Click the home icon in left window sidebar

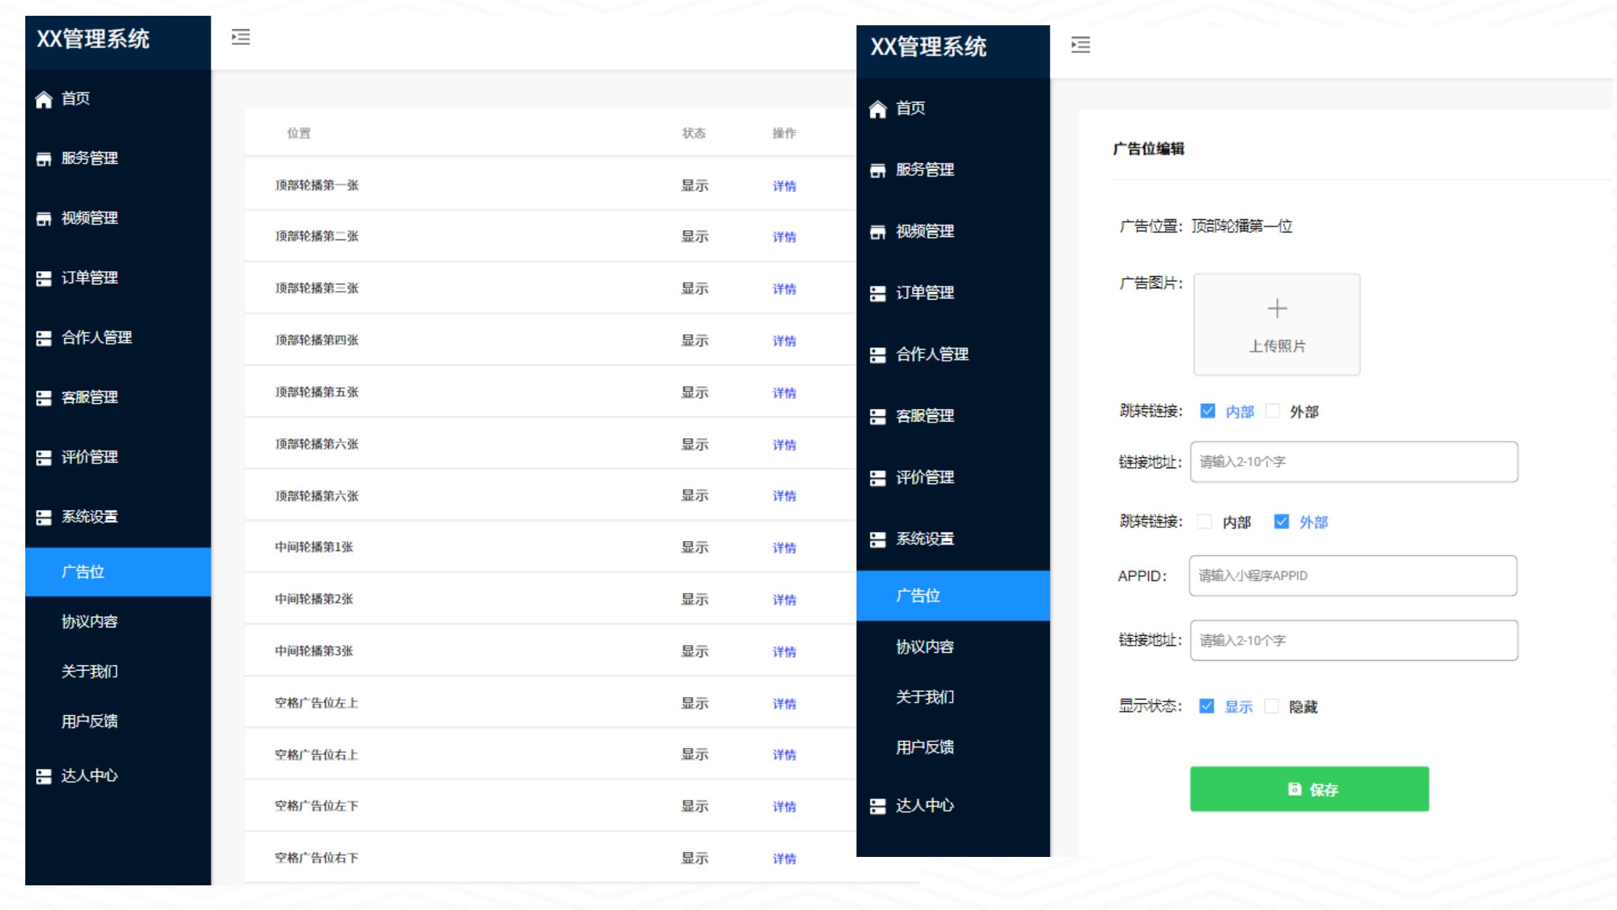tap(44, 99)
